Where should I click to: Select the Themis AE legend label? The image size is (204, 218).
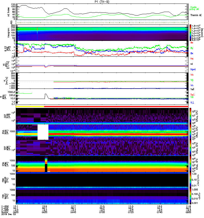(x=196, y=15)
